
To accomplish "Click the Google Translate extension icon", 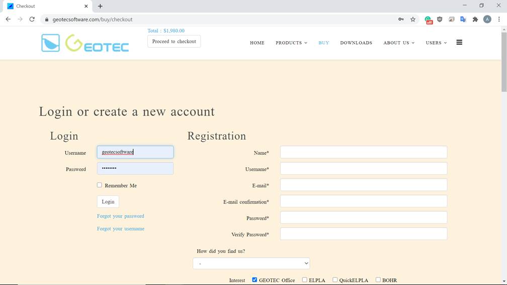I will [x=463, y=20].
